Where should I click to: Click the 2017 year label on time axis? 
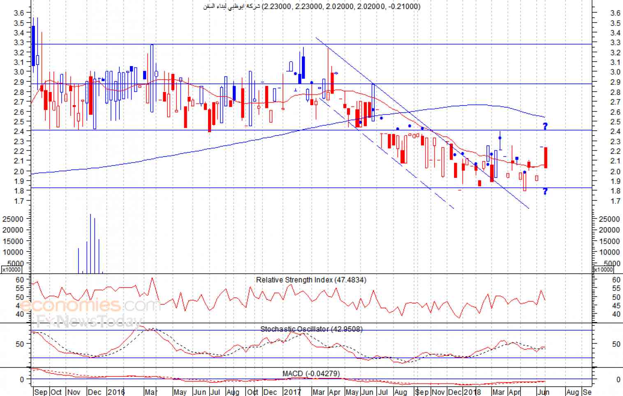(x=292, y=392)
